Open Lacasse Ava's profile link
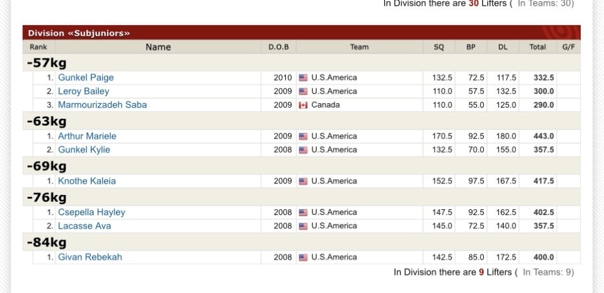The image size is (604, 293). [84, 226]
